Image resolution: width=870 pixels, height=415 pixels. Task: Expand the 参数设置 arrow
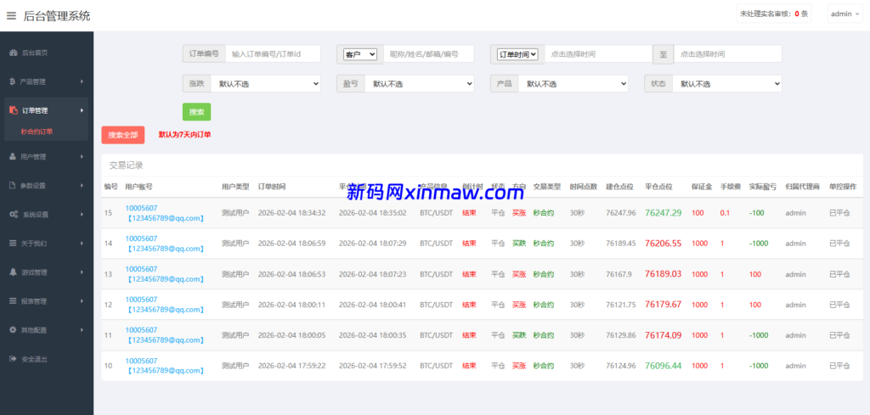pyautogui.click(x=82, y=186)
